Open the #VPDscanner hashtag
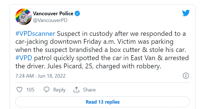The image size is (218, 109). 35,34
